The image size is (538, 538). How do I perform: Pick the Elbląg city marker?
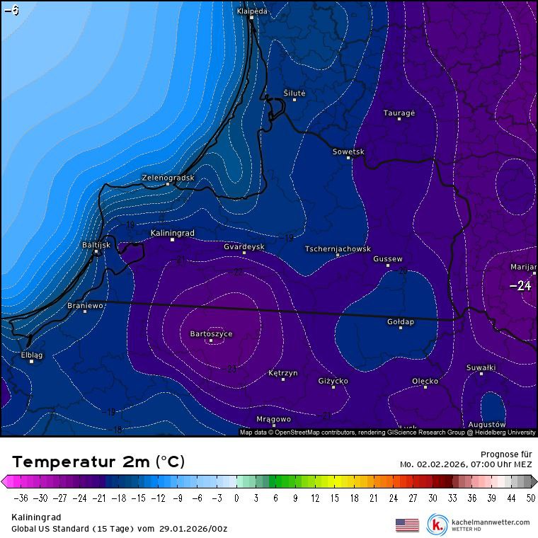coord(31,361)
